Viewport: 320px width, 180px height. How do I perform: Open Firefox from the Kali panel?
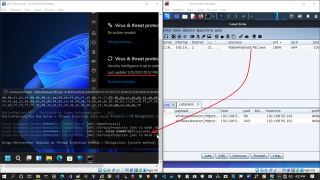(200, 16)
